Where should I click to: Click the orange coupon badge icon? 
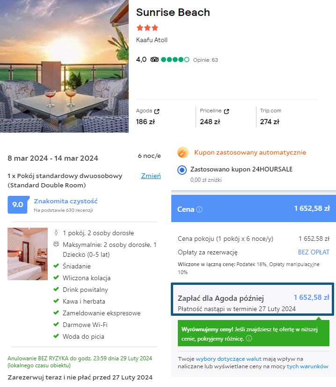[x=183, y=152]
